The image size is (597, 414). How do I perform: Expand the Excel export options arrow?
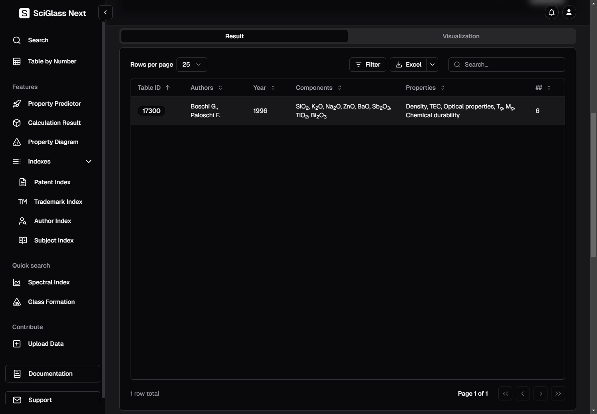(x=432, y=65)
